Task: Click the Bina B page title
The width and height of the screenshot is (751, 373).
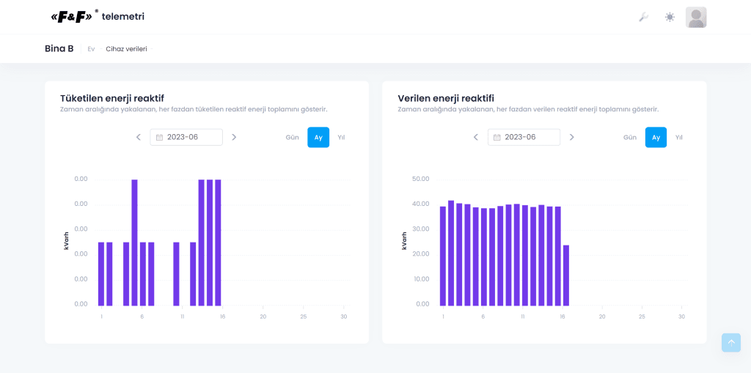Action: click(x=59, y=48)
